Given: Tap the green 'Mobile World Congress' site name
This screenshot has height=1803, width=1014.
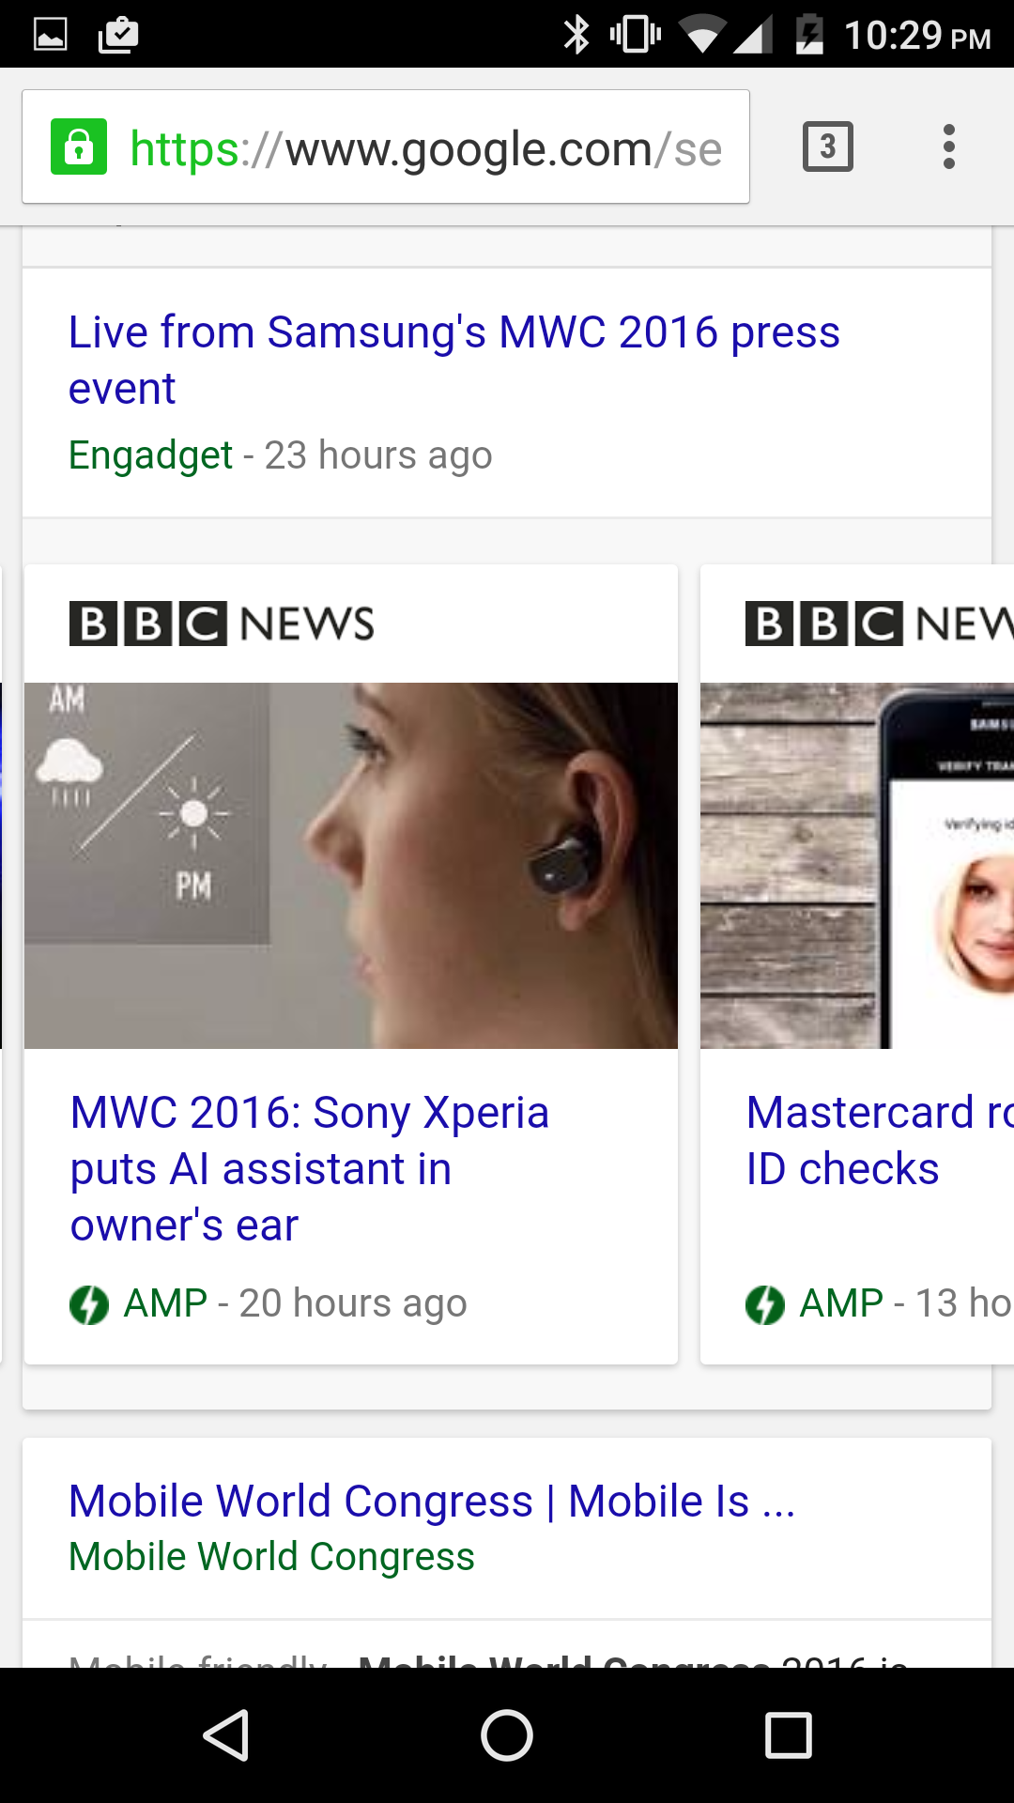Looking at the screenshot, I should tap(272, 1557).
